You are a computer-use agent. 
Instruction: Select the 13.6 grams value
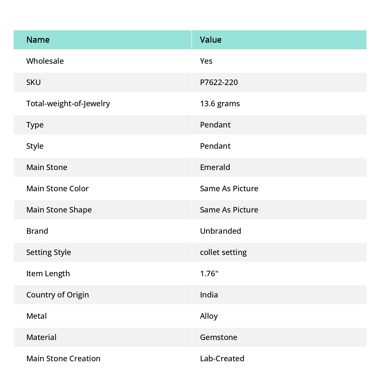pyautogui.click(x=220, y=103)
